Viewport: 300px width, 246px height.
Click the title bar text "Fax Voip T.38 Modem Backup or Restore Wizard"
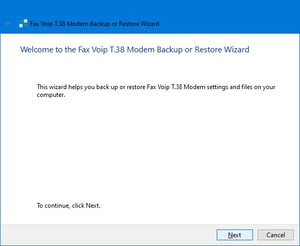pyautogui.click(x=95, y=24)
